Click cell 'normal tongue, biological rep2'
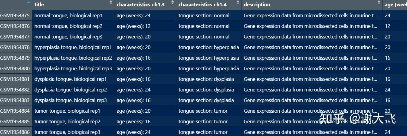Image resolution: width=407 pixels, height=136 pixels. click(x=68, y=26)
